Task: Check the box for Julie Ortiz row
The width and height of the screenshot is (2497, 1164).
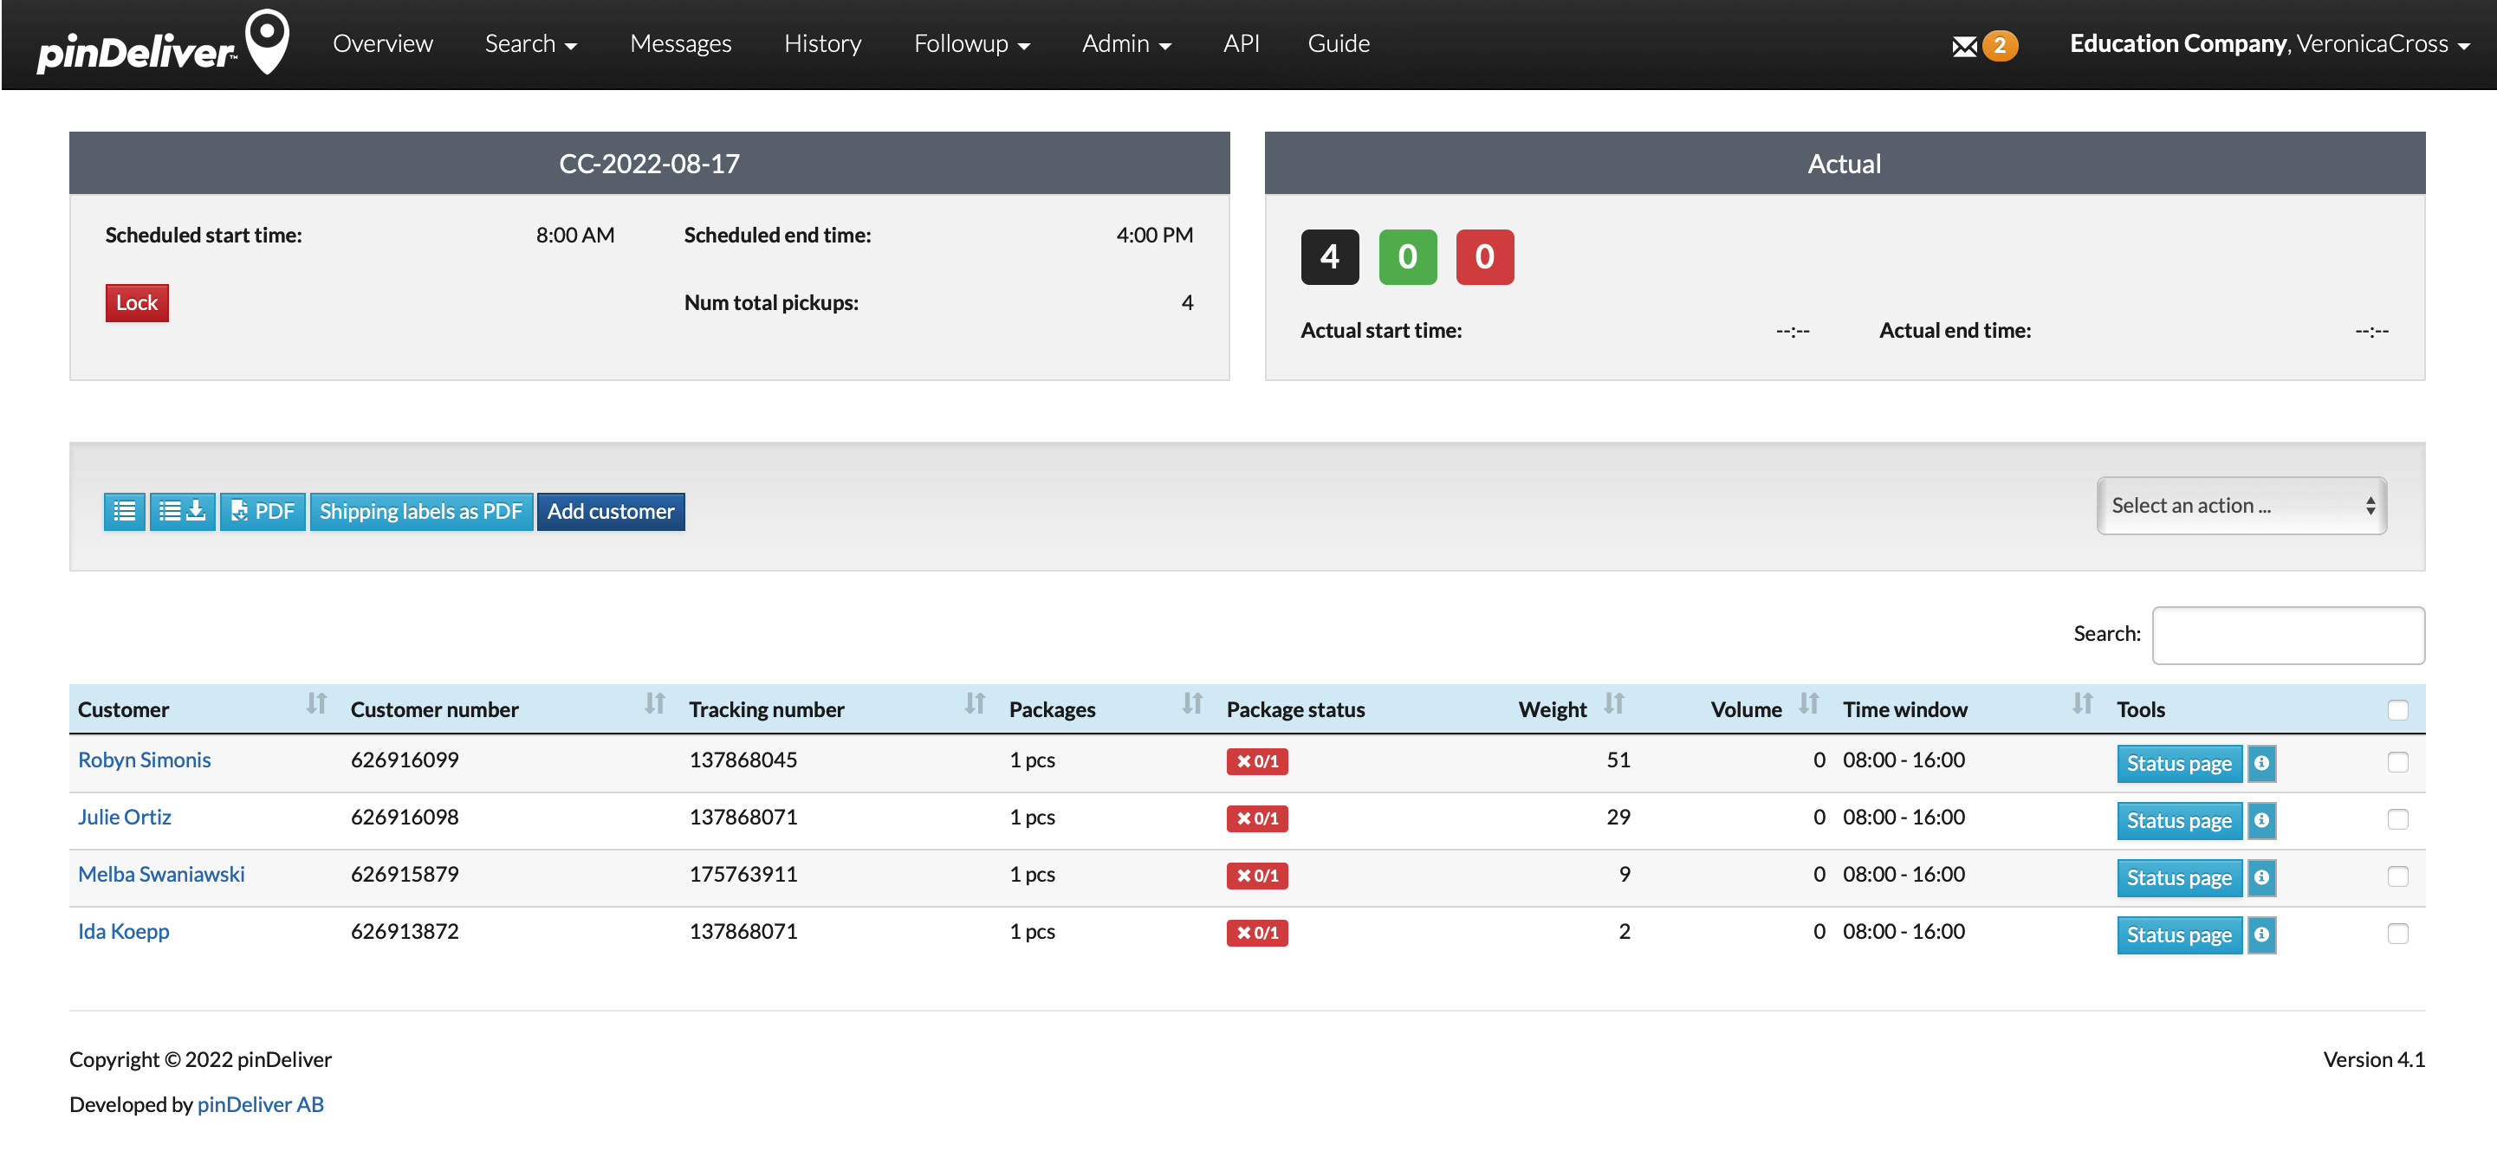Action: coord(2397,820)
